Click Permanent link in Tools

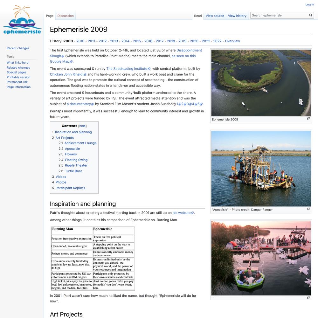pyautogui.click(x=17, y=82)
